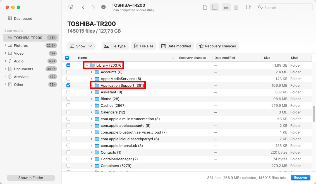Check the Caches folder checkbox
The width and height of the screenshot is (316, 184).
[68, 105]
